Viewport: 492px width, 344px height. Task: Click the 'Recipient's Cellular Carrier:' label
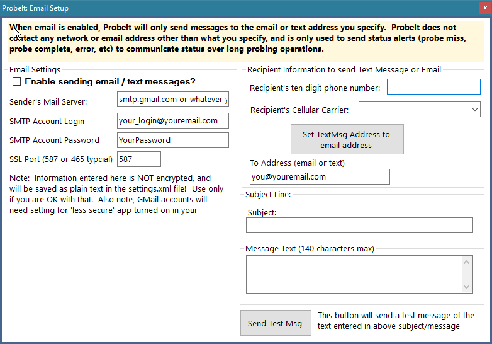click(299, 110)
